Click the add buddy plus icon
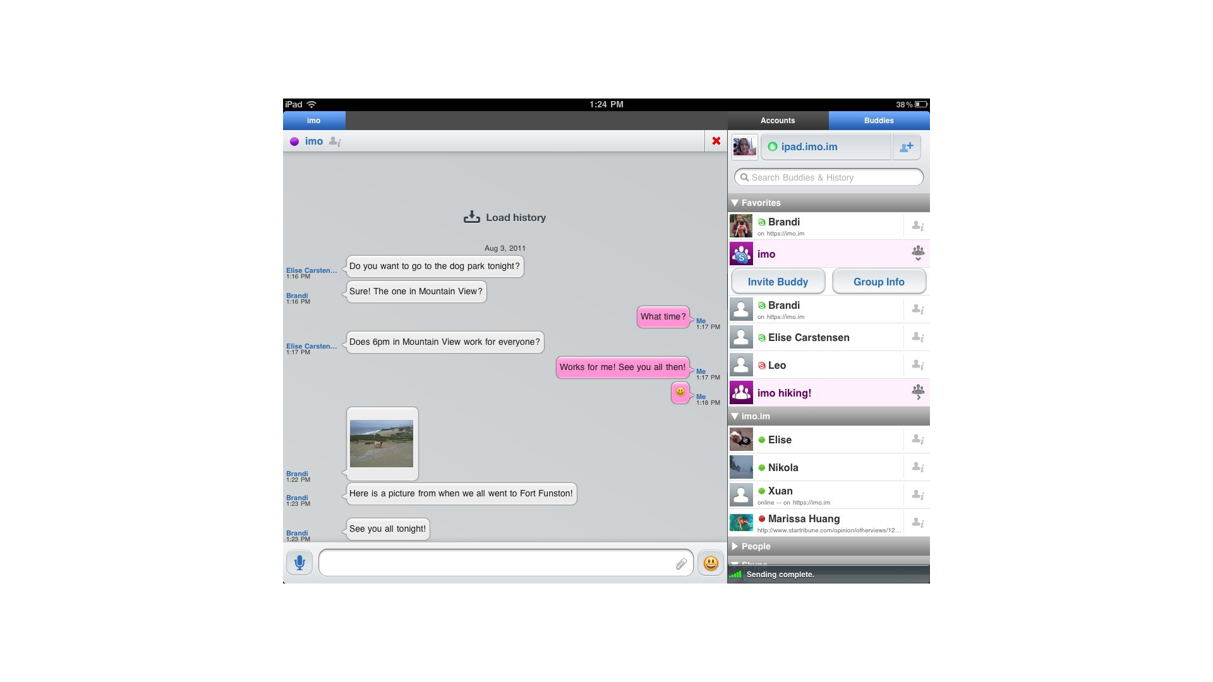Viewport: 1213px width, 682px height. tap(907, 147)
